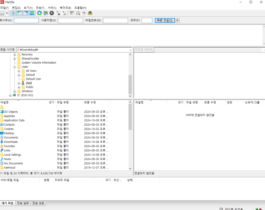Click the directory comparison icon
The width and height of the screenshot is (265, 210).
tap(78, 13)
